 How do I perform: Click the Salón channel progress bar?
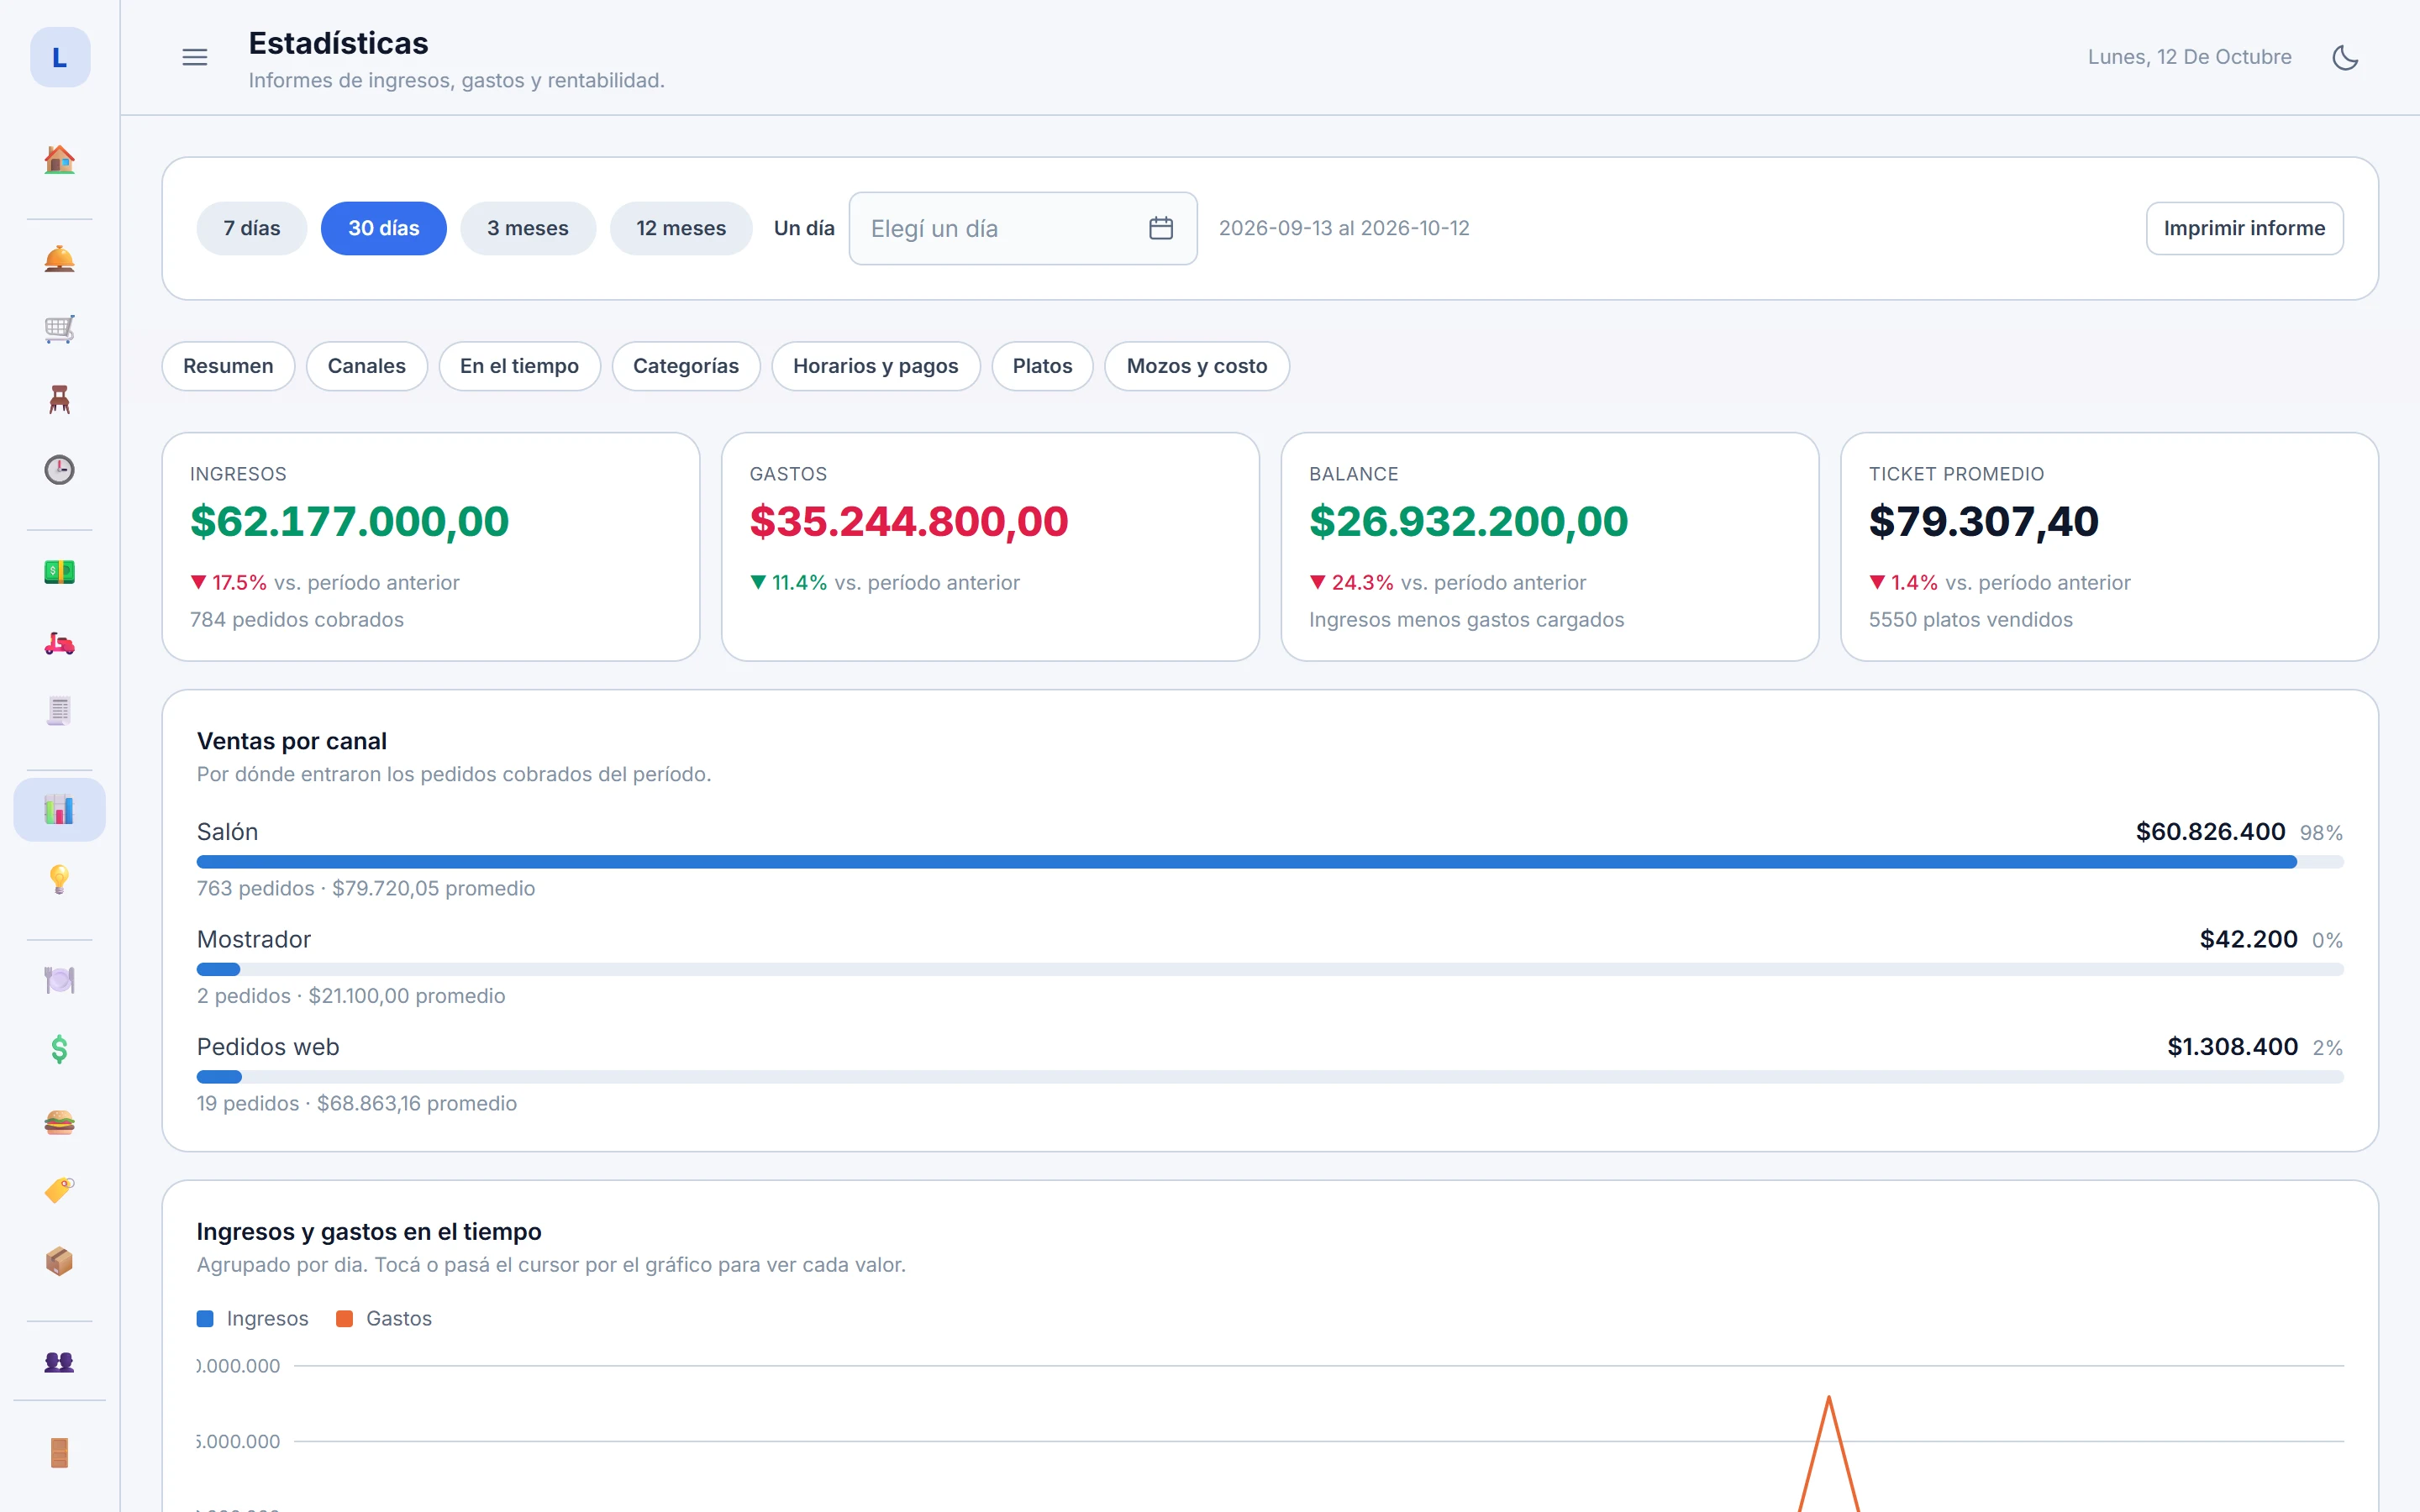[1270, 862]
